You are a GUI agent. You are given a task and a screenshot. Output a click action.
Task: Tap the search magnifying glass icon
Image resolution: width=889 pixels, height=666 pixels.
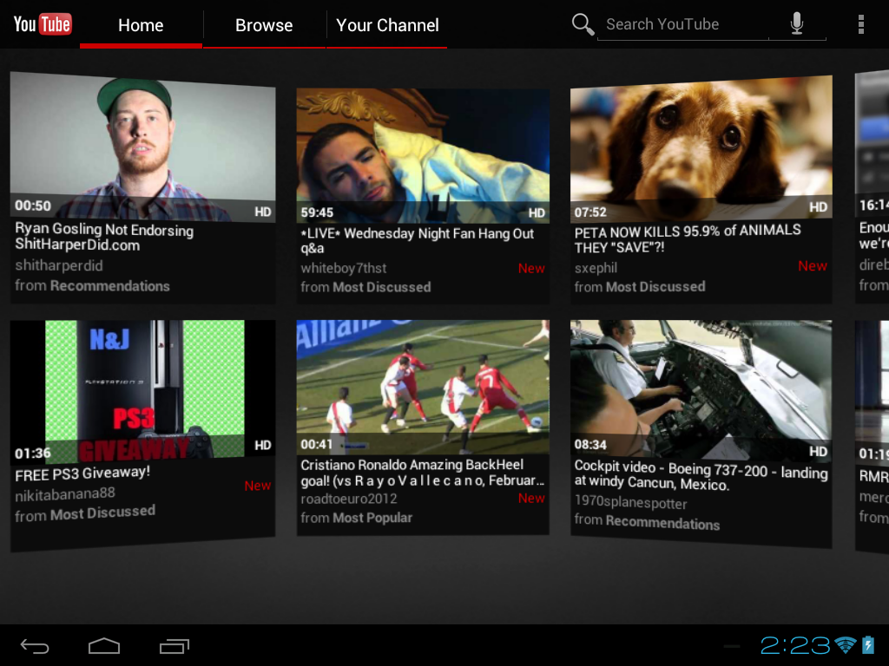(x=583, y=24)
